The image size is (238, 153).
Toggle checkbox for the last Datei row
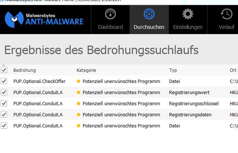point(4,126)
